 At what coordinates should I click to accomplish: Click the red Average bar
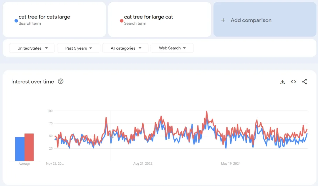click(x=29, y=147)
